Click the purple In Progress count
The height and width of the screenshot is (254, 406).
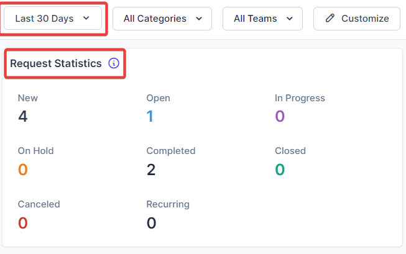point(280,116)
